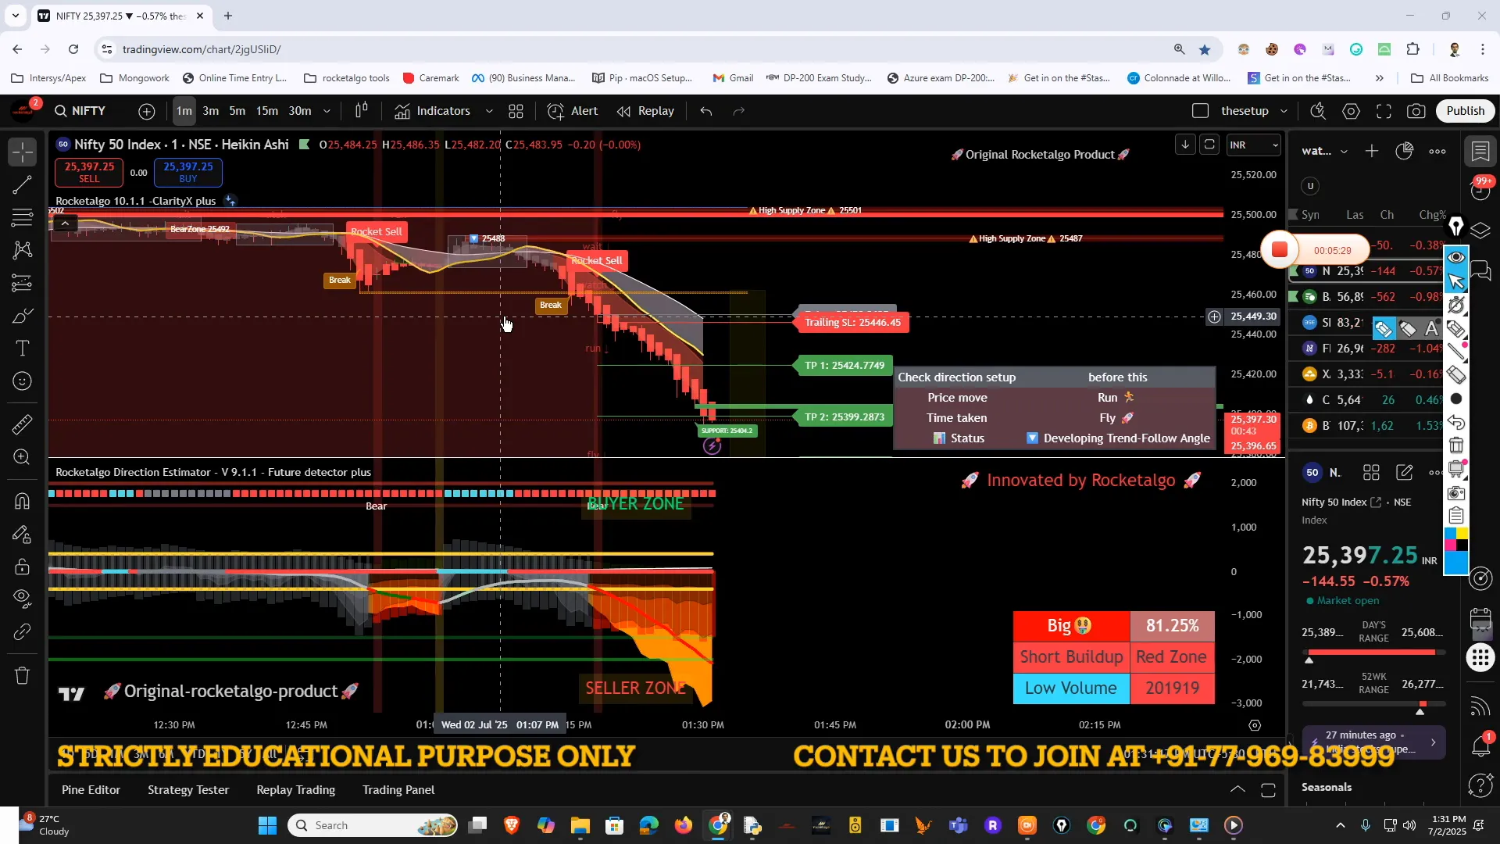This screenshot has width=1500, height=844.
Task: Click the Publish button
Action: tap(1465, 111)
